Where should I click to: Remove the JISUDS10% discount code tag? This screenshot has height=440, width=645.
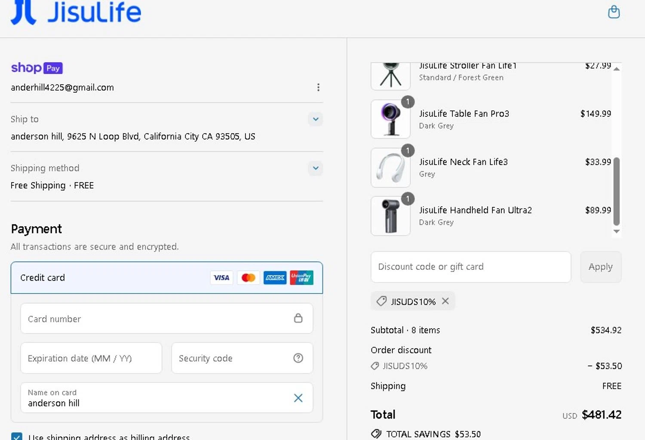pos(445,301)
